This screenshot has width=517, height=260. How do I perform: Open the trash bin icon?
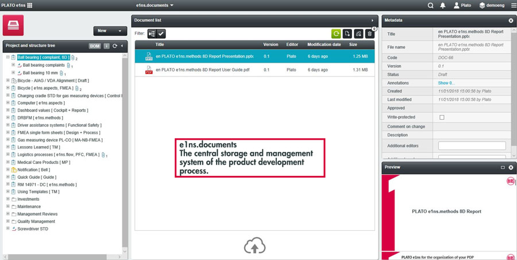369,33
